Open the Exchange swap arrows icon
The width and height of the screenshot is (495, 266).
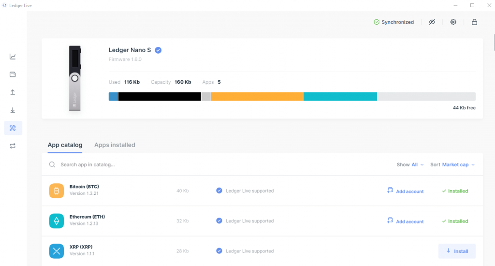pos(13,146)
